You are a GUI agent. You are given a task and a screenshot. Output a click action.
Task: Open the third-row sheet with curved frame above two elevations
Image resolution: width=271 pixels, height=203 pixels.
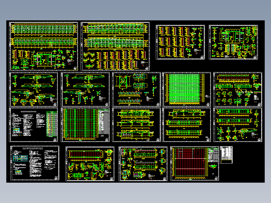(187, 125)
